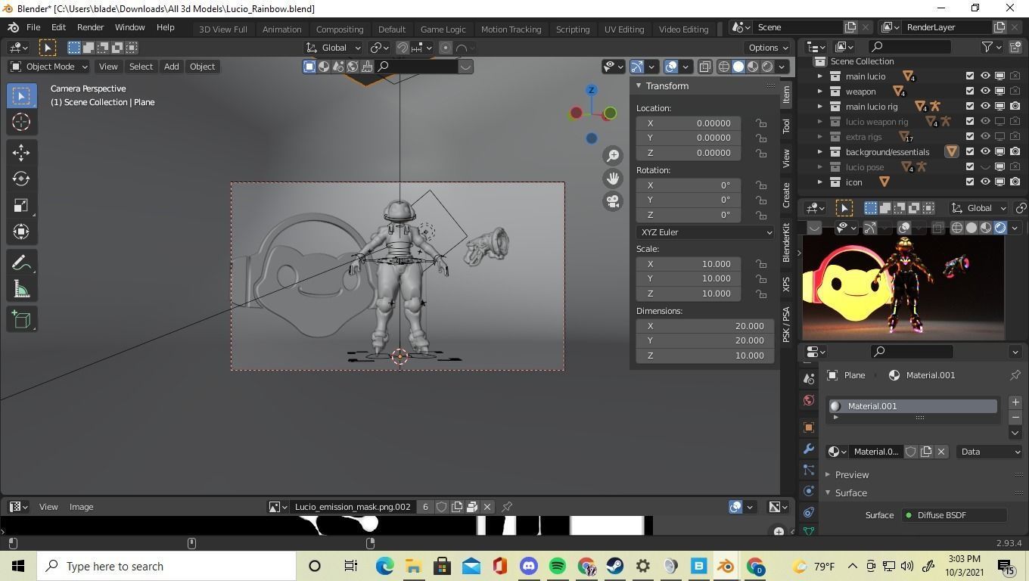Pick the Annotate pencil tool

pyautogui.click(x=21, y=263)
